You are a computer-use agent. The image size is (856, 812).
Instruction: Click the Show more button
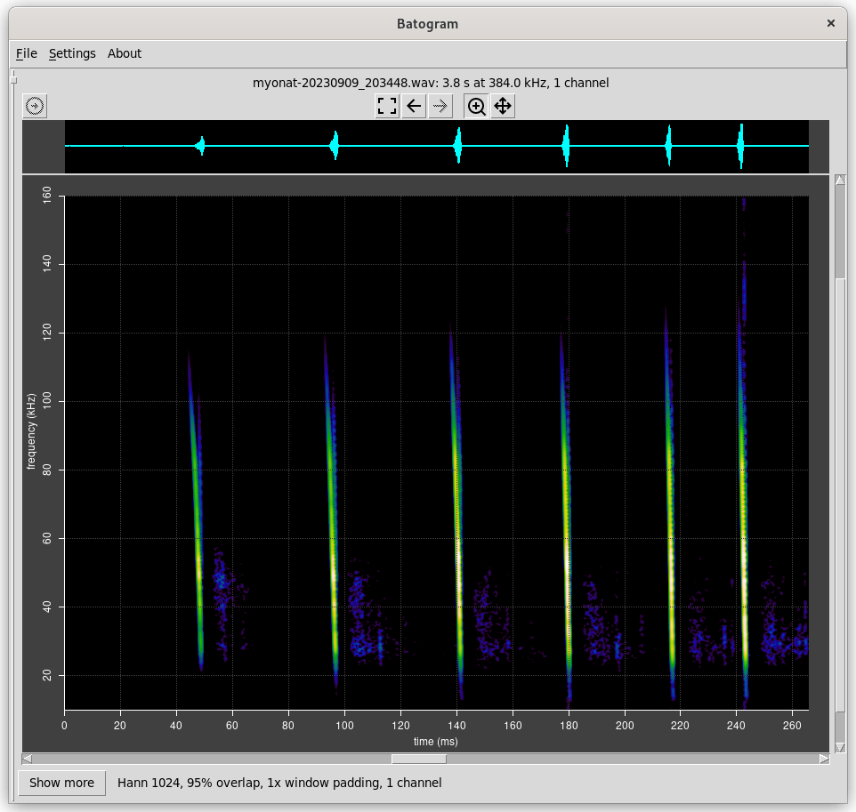[61, 783]
